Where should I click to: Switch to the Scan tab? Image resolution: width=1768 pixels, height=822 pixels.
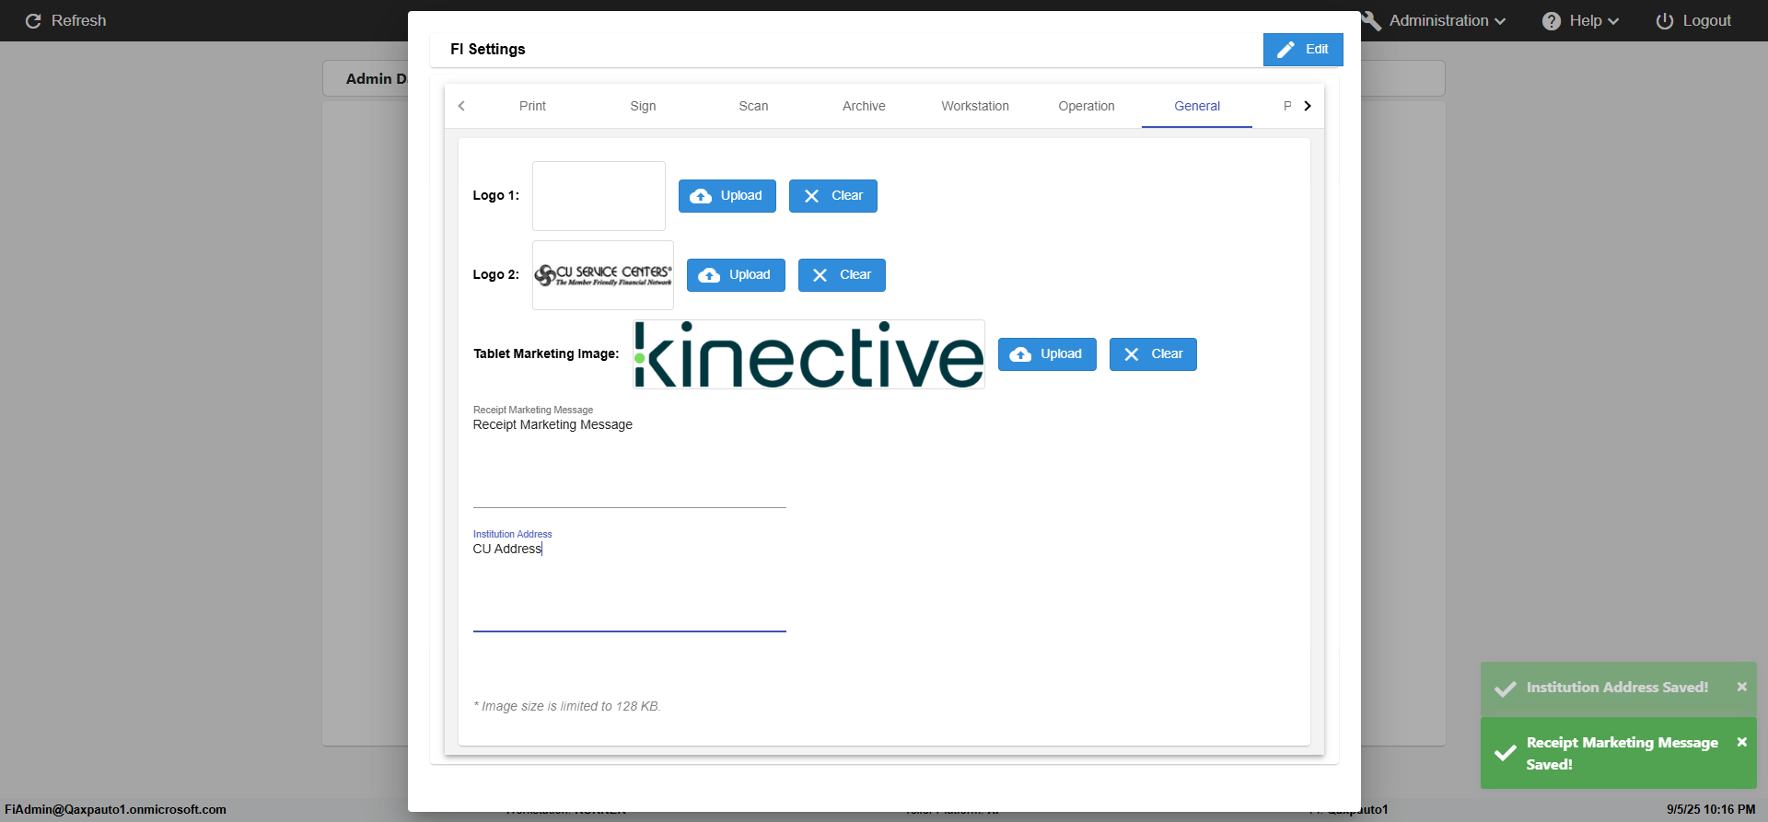(x=753, y=106)
